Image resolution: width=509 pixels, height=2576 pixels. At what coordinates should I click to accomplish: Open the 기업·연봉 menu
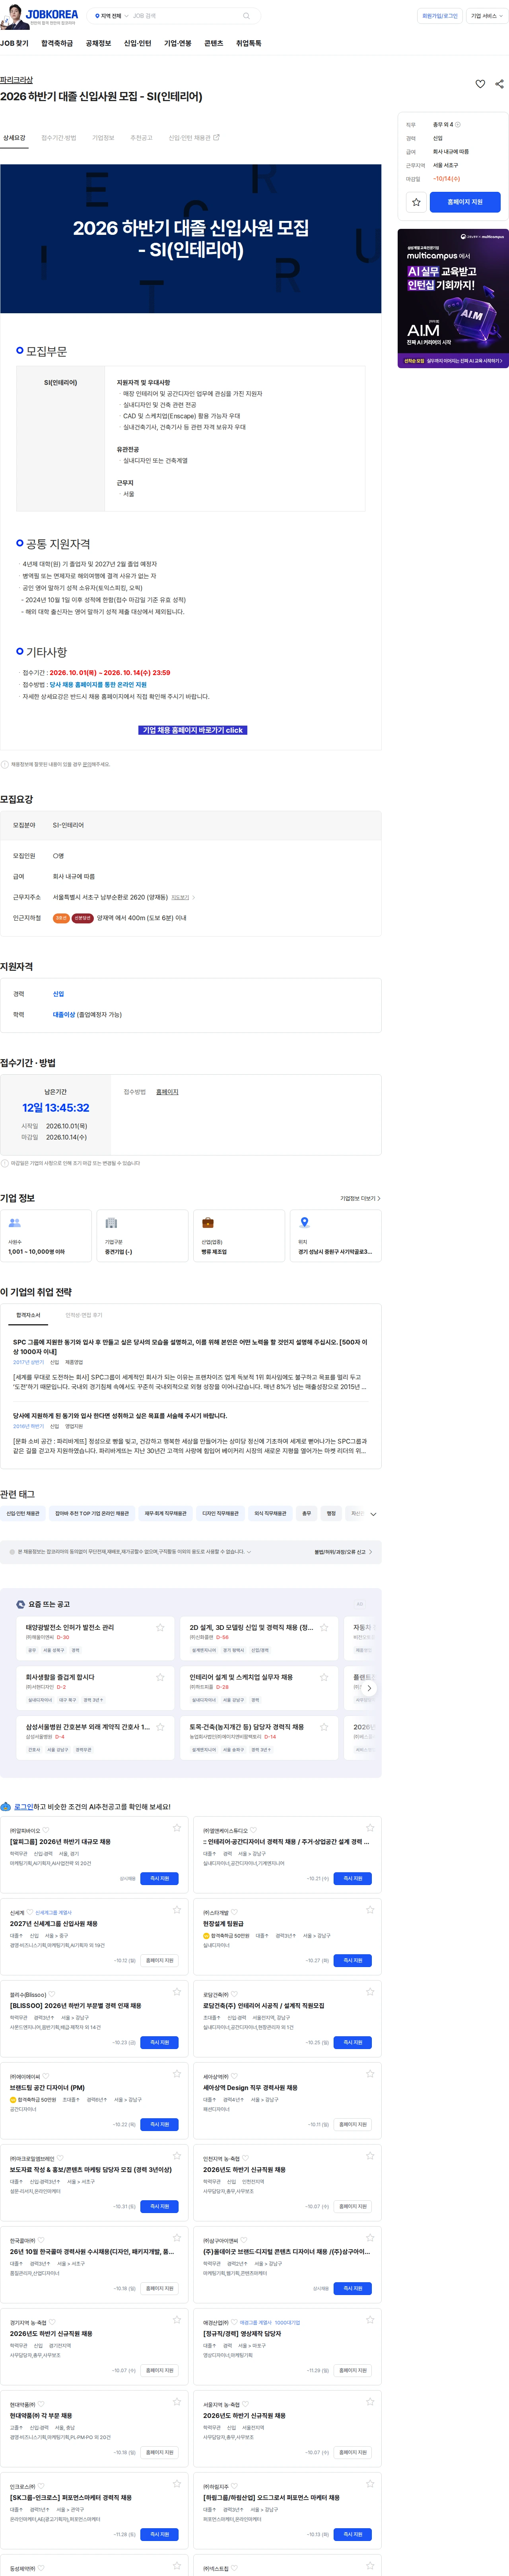(178, 43)
